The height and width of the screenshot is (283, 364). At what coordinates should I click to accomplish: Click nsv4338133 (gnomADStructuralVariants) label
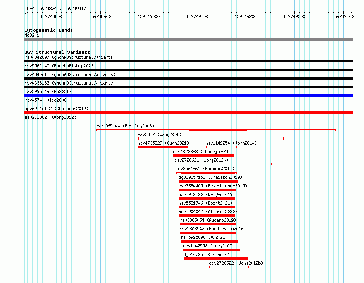point(70,83)
